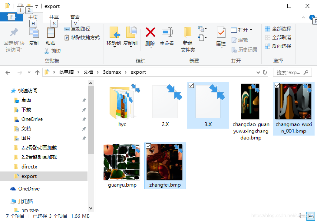Expand the Open (打开) dropdown arrow

click(x=251, y=30)
